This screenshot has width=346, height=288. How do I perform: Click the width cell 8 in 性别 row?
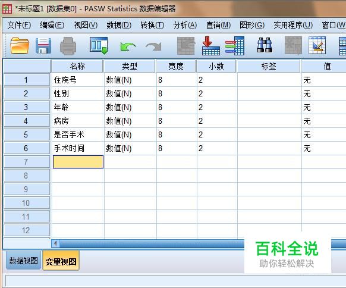[x=177, y=93]
